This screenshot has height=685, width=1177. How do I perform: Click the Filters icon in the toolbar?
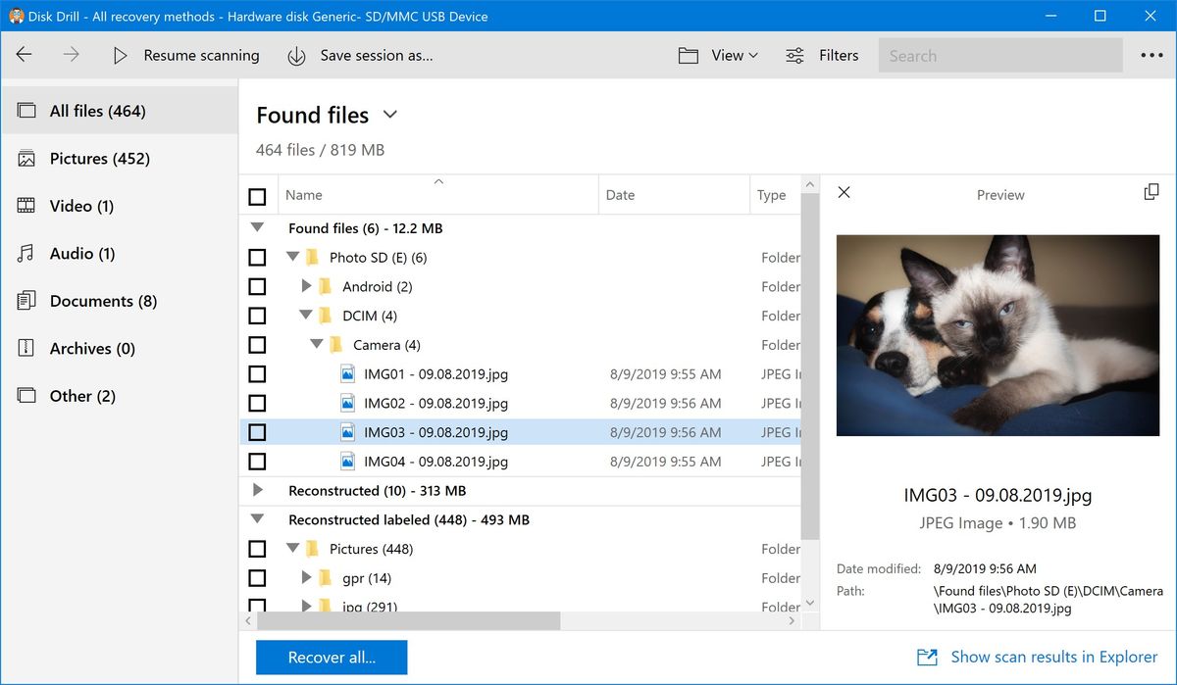tap(793, 55)
